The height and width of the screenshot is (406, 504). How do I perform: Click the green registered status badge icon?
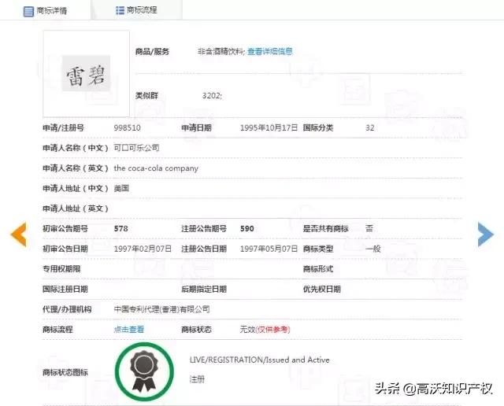(144, 371)
